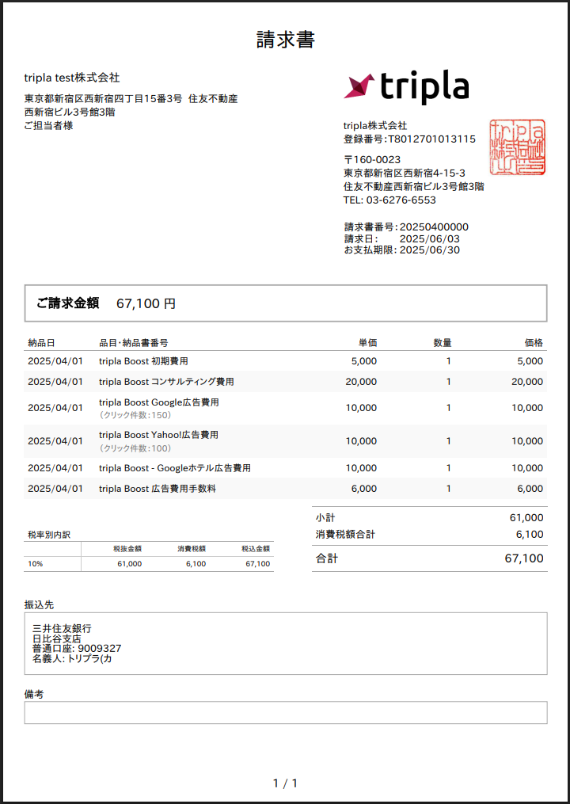Click the 税込金額 column header

pyautogui.click(x=256, y=549)
